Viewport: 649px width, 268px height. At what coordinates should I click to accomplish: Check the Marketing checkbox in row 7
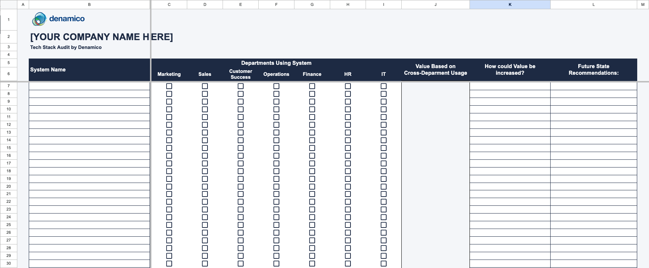pos(169,86)
